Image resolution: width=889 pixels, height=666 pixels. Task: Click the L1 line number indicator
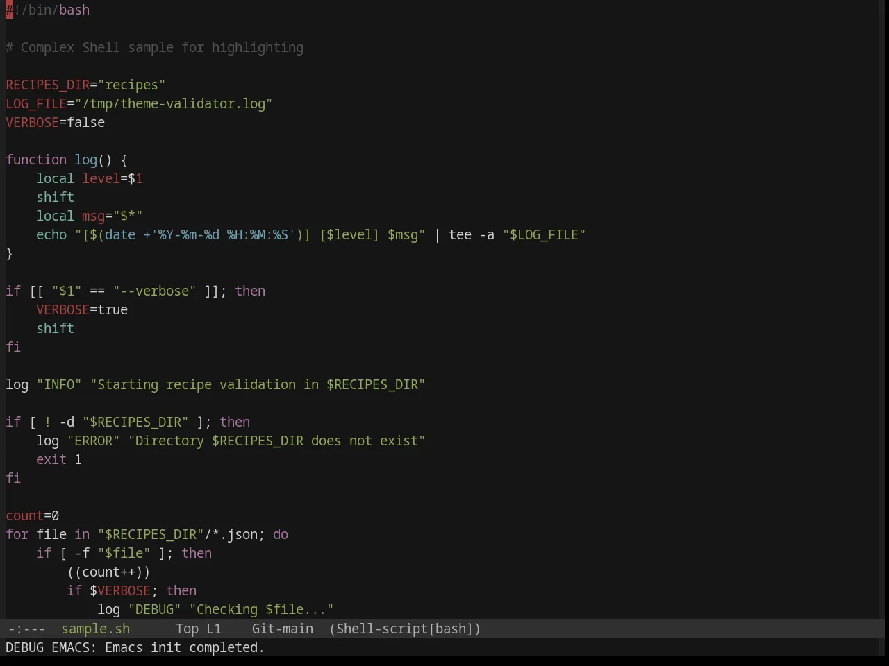click(x=213, y=629)
